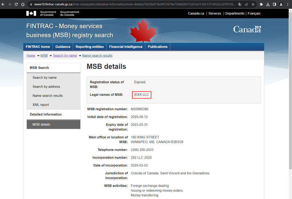292x199 pixels.
Task: Share this page using the share icon
Action: (x=246, y=4)
